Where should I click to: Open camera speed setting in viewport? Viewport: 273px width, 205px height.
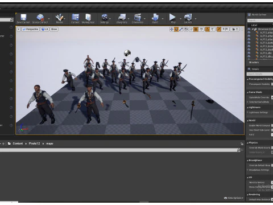click(235, 29)
